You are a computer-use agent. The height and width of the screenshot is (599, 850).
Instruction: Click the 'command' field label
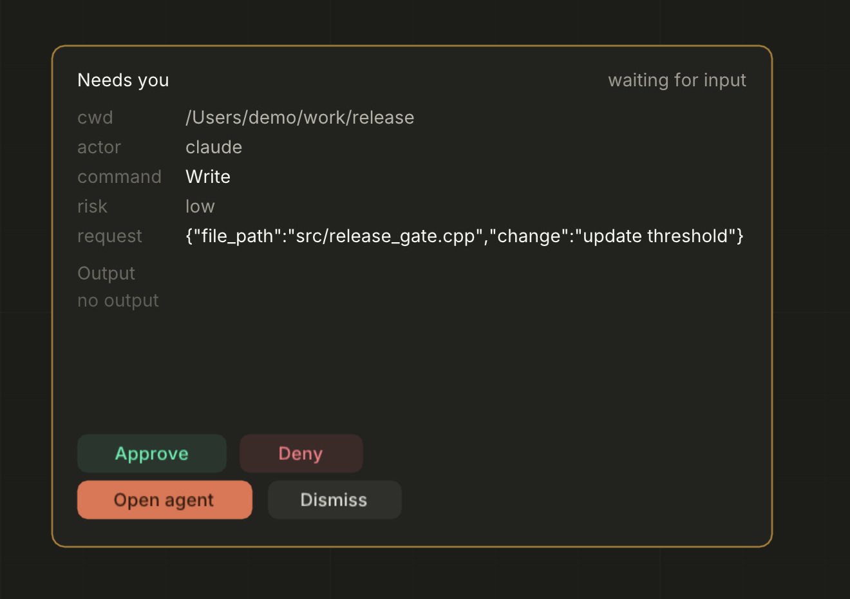coord(119,176)
